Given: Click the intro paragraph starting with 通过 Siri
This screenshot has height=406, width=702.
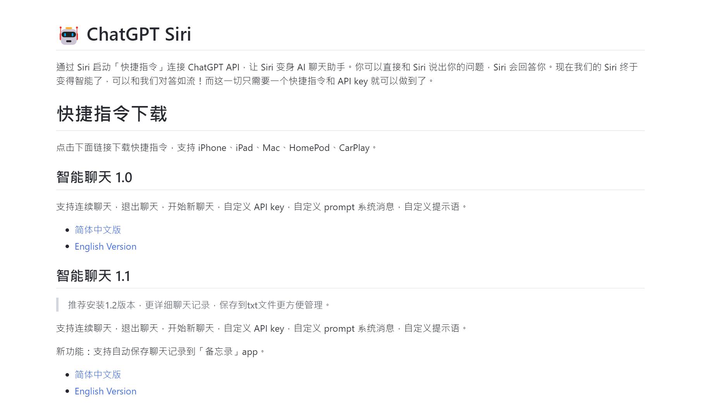Looking at the screenshot, I should point(347,74).
